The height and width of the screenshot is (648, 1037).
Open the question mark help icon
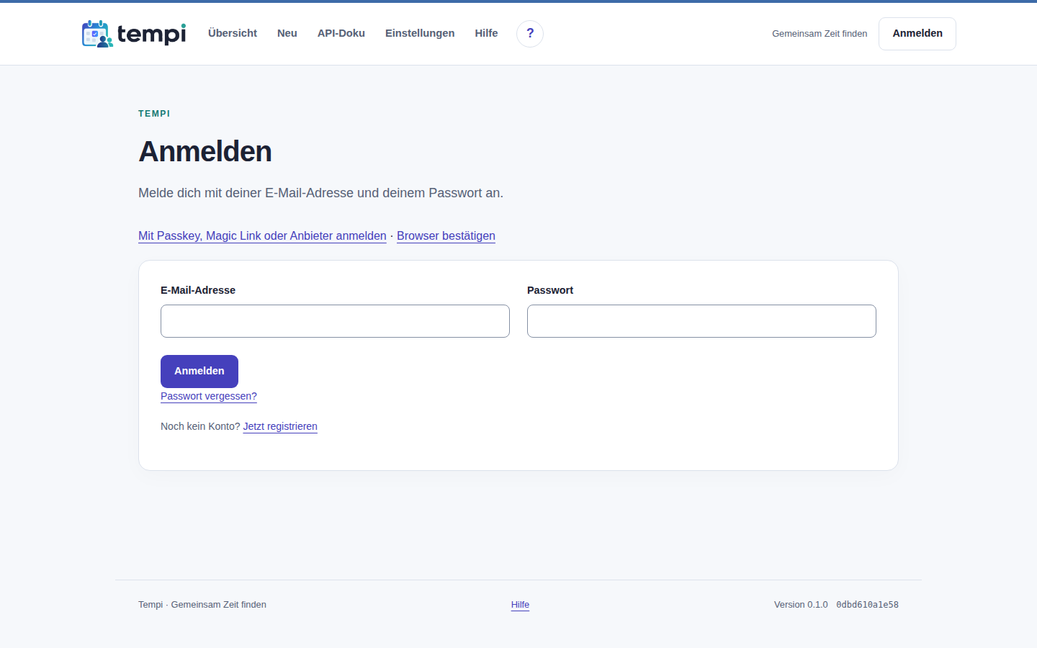point(530,34)
